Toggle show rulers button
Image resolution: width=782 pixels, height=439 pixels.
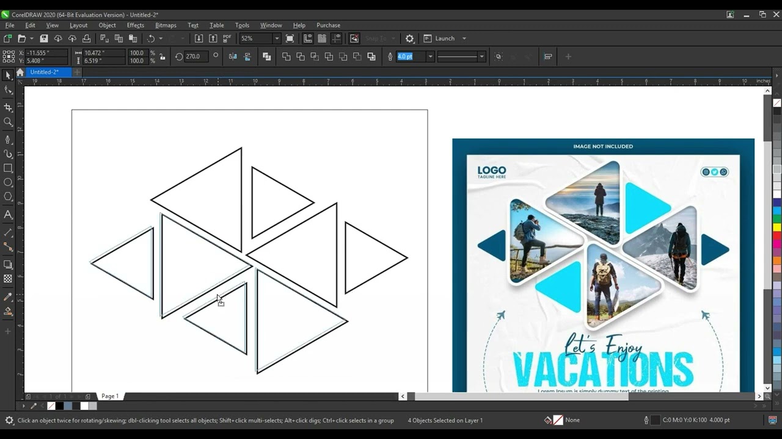308,38
